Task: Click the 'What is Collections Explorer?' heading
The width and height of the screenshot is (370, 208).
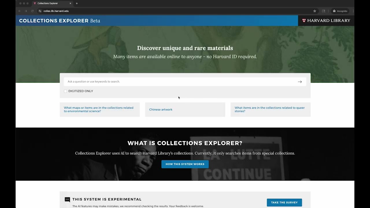Action: 185,143
